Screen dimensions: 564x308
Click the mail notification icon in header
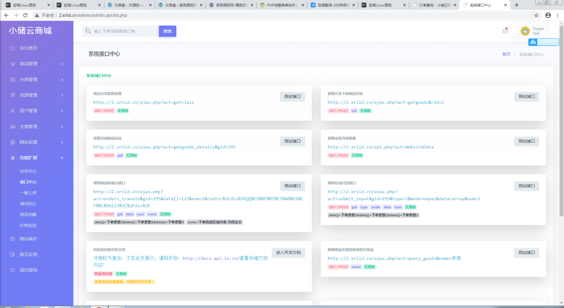point(505,31)
